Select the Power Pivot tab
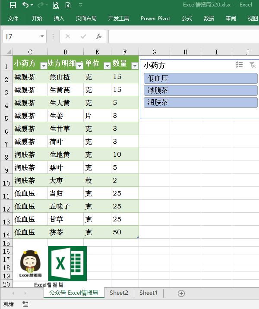This screenshot has width=259, height=309. [x=155, y=19]
